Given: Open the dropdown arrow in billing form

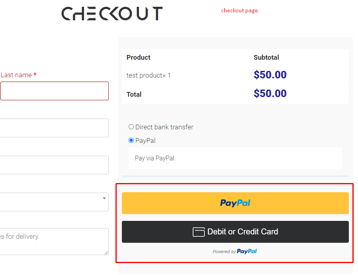Looking at the screenshot, I should point(104,198).
